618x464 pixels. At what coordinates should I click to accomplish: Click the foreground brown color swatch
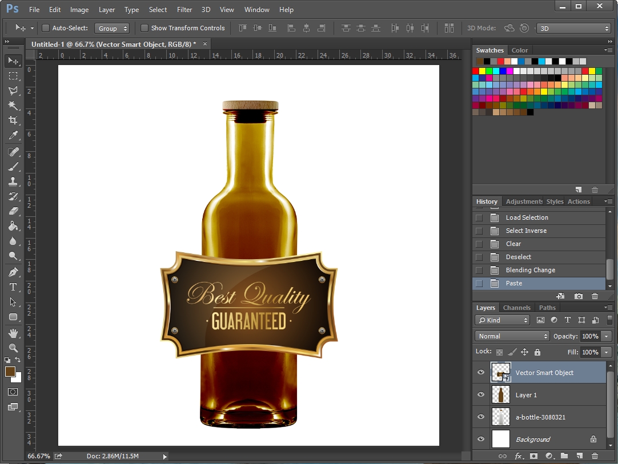pos(10,372)
